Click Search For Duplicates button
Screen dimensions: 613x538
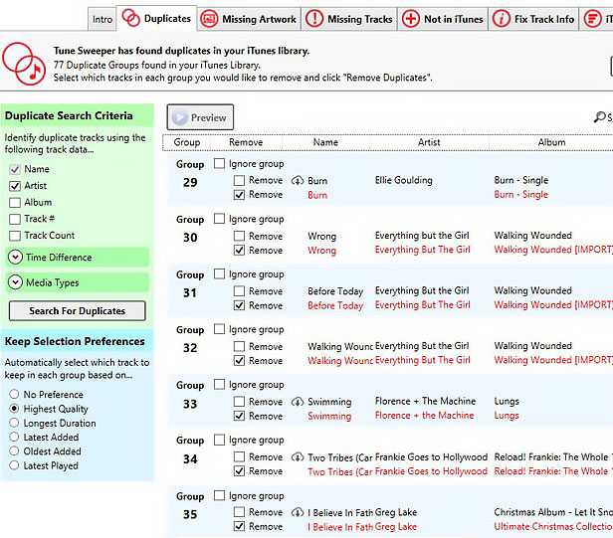[x=77, y=311]
